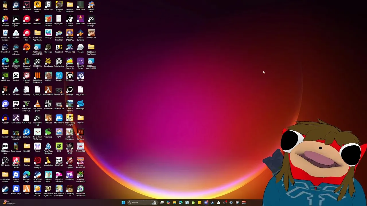Select the Logitech G HUB icon
Screen dimensions: 367x206
coord(37,120)
